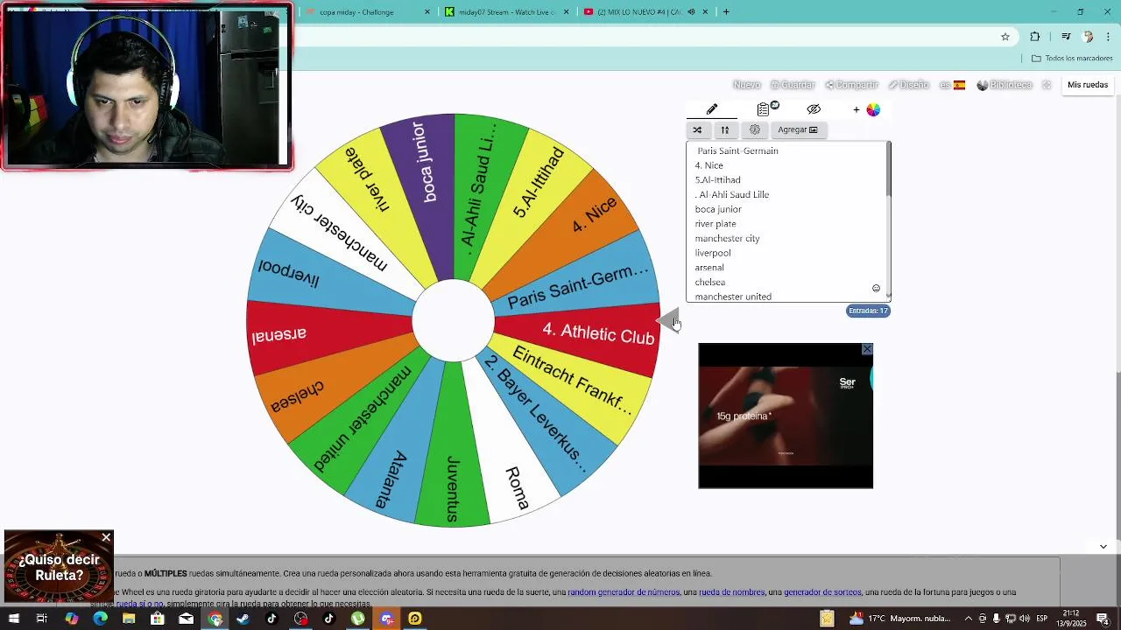Bookmark this page with star icon
The height and width of the screenshot is (630, 1121).
(1005, 37)
